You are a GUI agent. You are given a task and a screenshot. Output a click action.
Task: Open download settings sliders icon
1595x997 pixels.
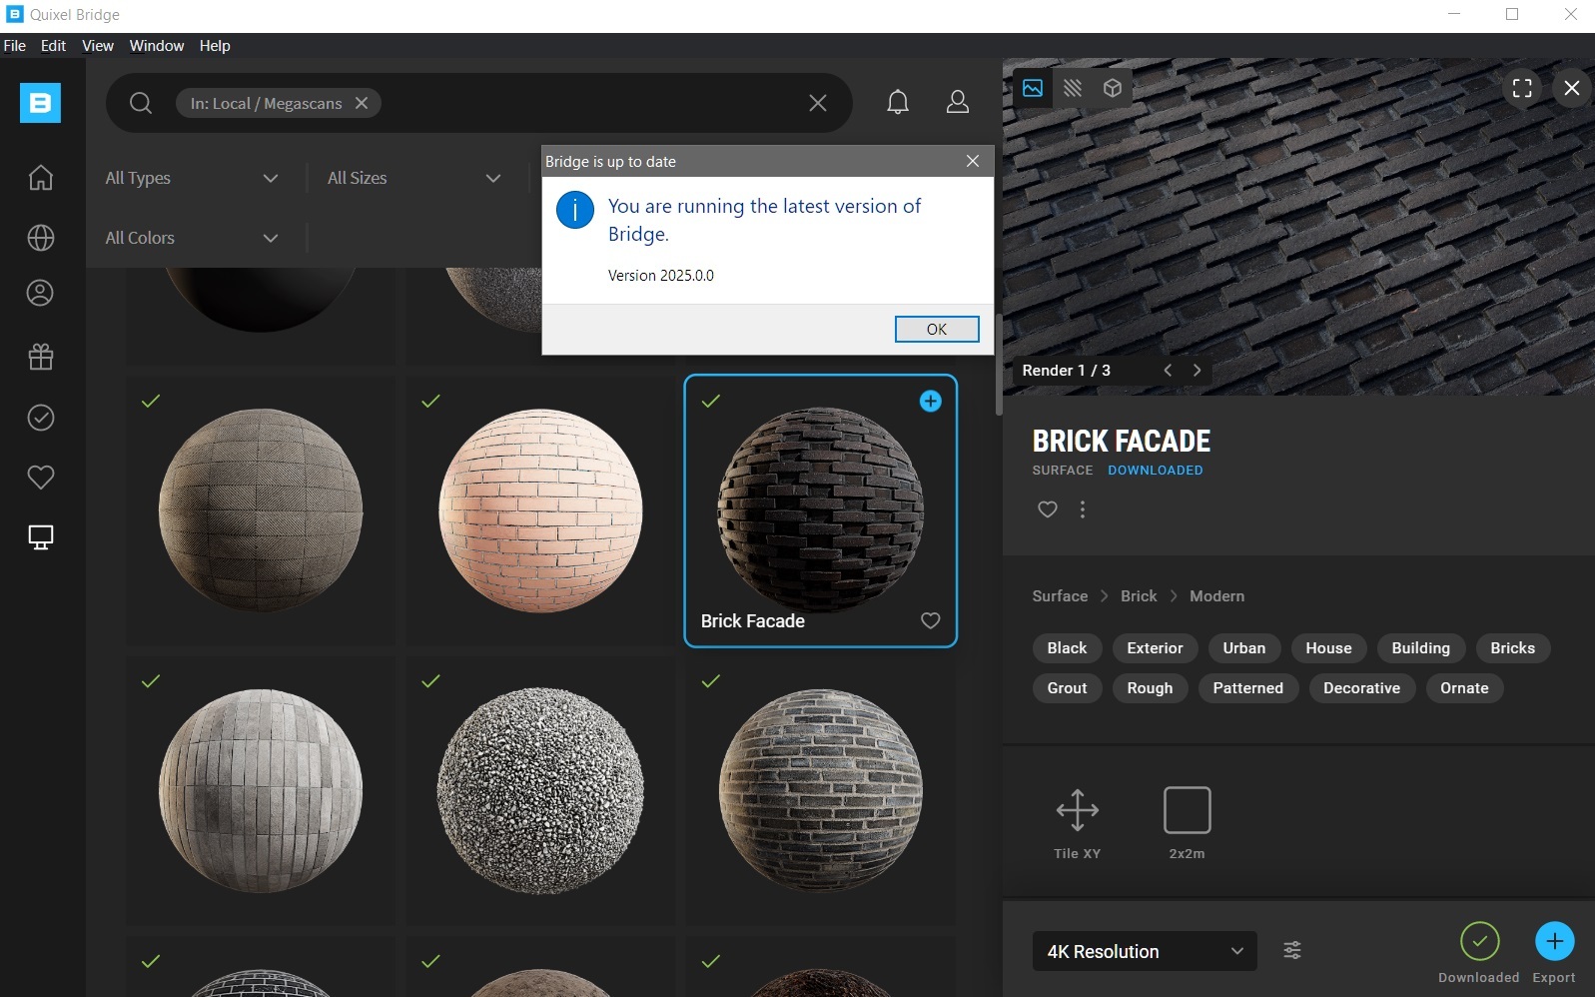coord(1291,950)
